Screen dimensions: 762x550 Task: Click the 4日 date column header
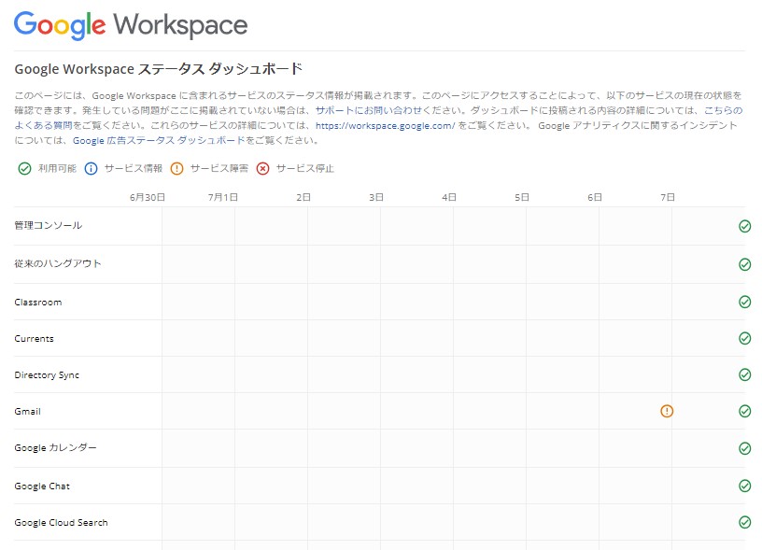(x=449, y=197)
